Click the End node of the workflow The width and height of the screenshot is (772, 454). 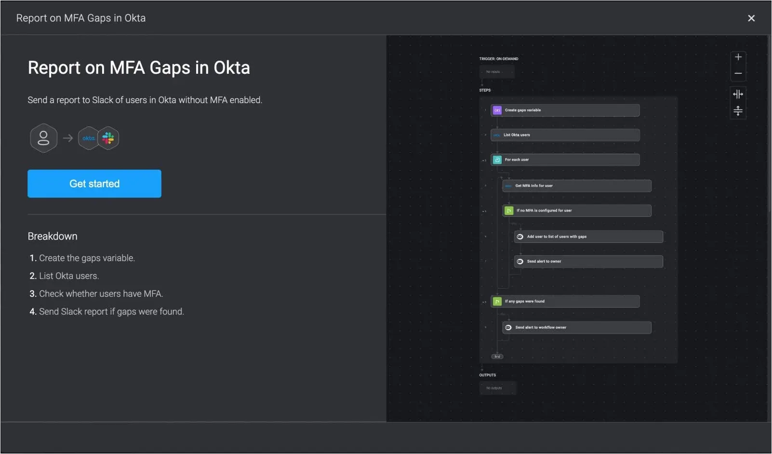(497, 357)
